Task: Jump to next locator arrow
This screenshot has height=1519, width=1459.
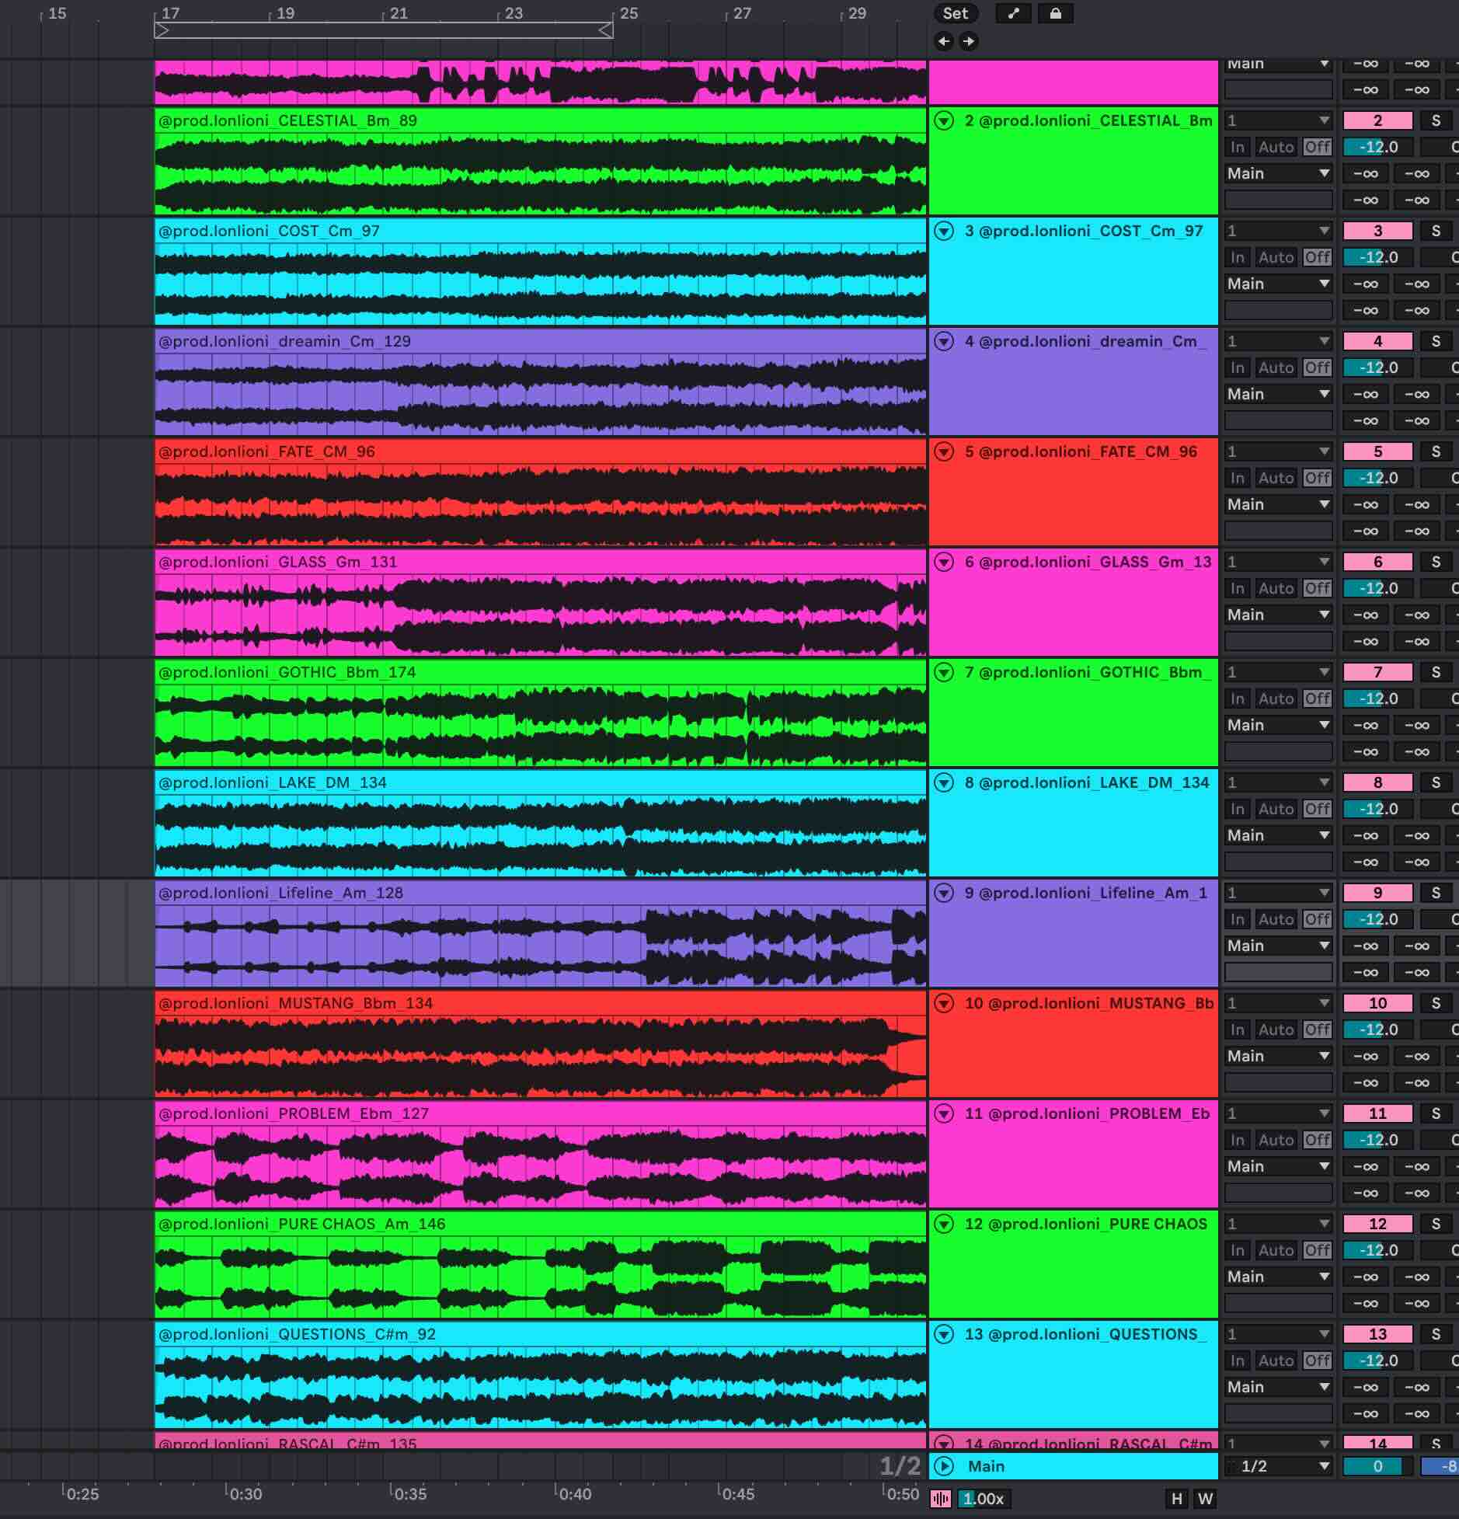Action: (x=968, y=41)
